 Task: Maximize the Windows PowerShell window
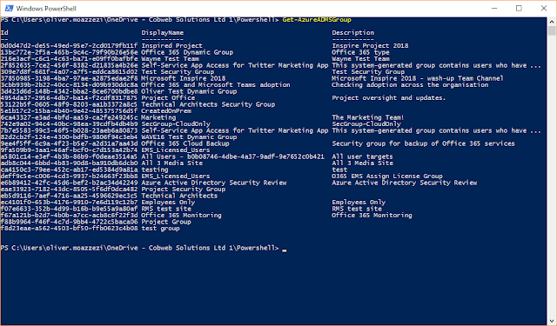click(x=519, y=8)
